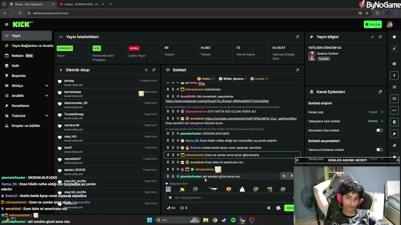Open the YouTube shorts link from enoshind
Viewport: 401px width, 225px height.
click(251, 119)
